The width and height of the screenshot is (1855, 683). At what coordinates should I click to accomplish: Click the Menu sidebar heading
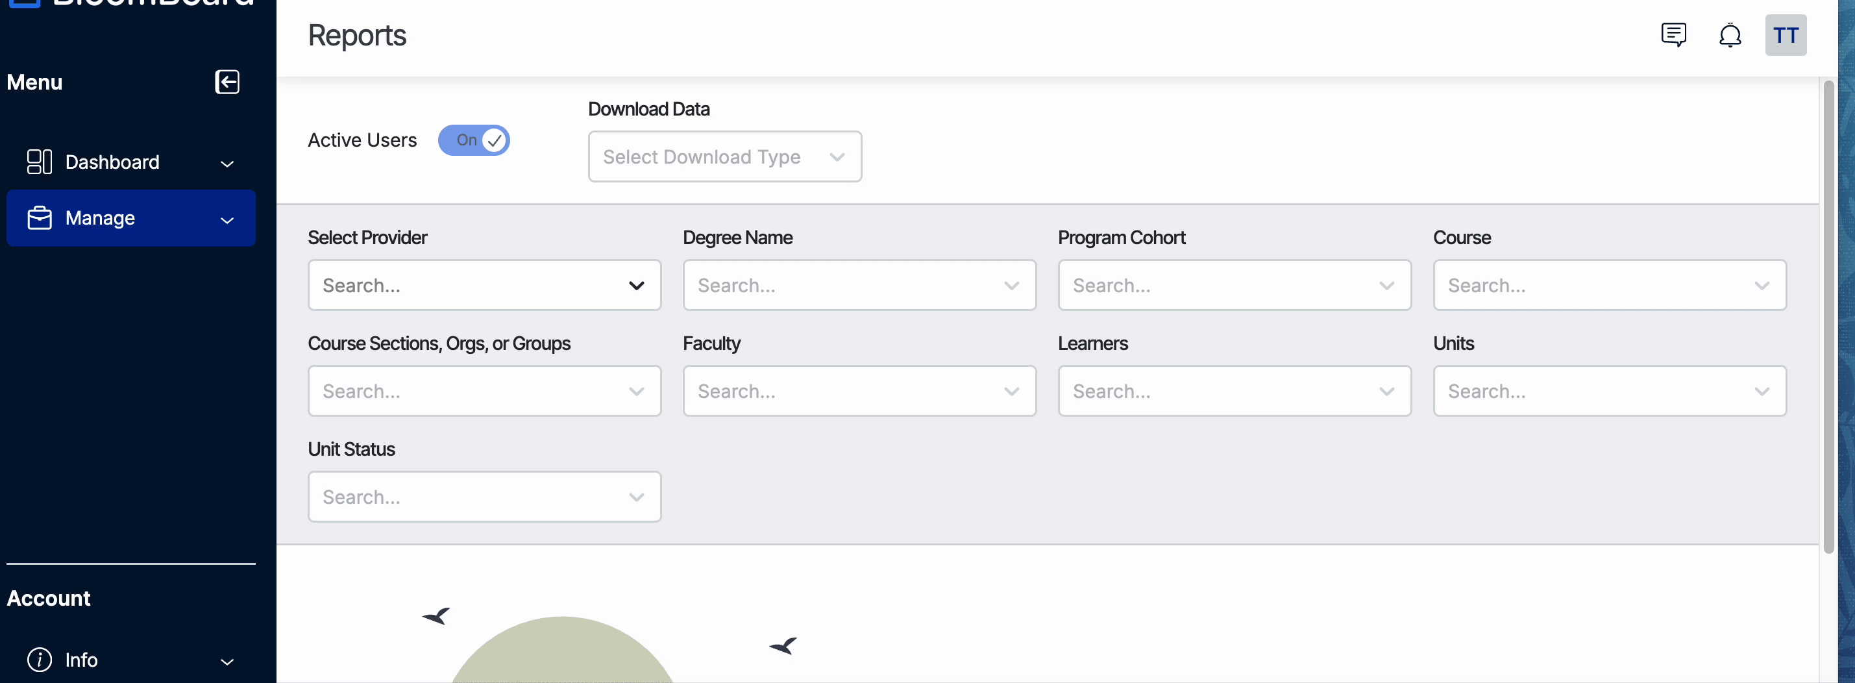(x=34, y=82)
